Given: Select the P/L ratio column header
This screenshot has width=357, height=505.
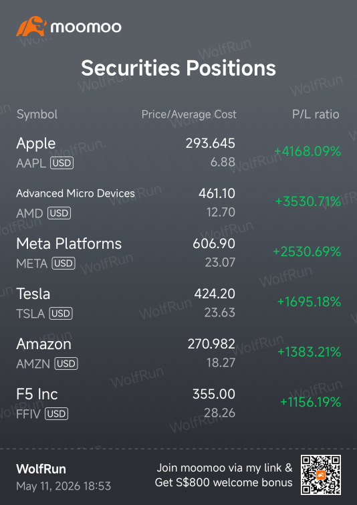Looking at the screenshot, I should click(x=316, y=114).
